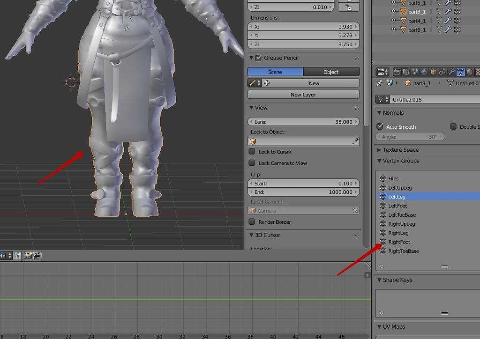Collapse the Grease Pencil panel
Screen dimensions: 480x339
coord(251,58)
